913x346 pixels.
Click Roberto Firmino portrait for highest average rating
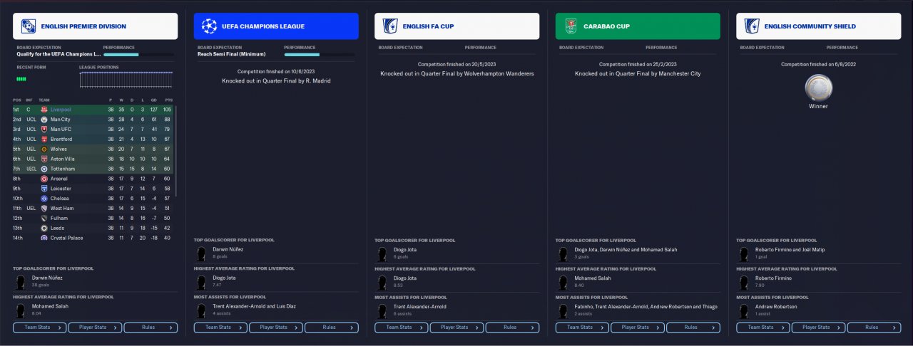[743, 281]
